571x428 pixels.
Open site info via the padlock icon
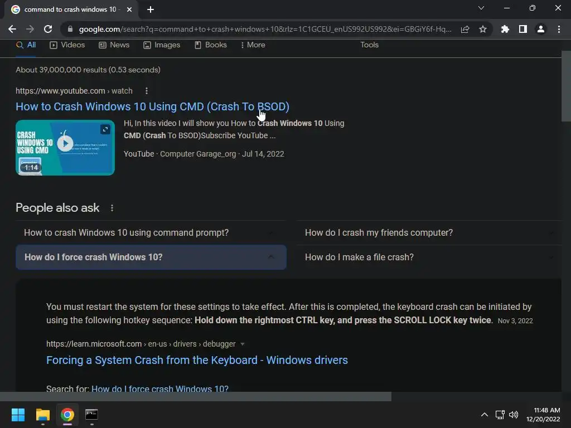(x=70, y=29)
